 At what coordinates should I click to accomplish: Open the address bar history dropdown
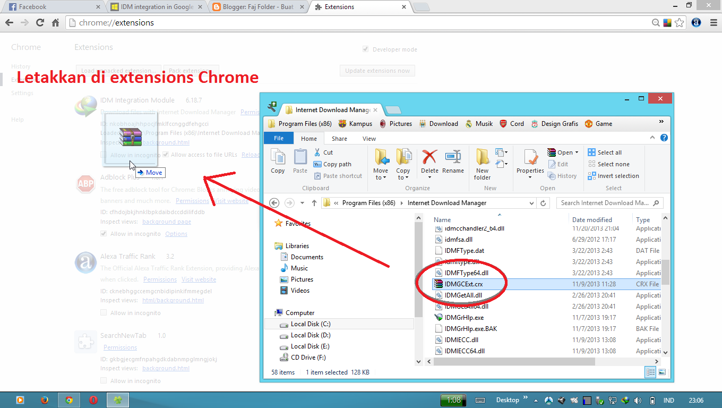(532, 203)
